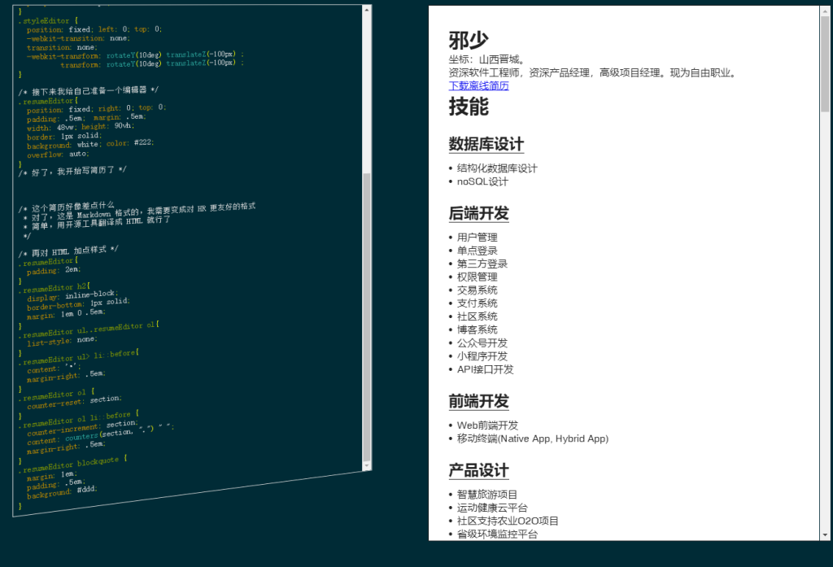
Task: Click the 移动终端(Native App, Hybrid App) item
Action: tap(532, 438)
